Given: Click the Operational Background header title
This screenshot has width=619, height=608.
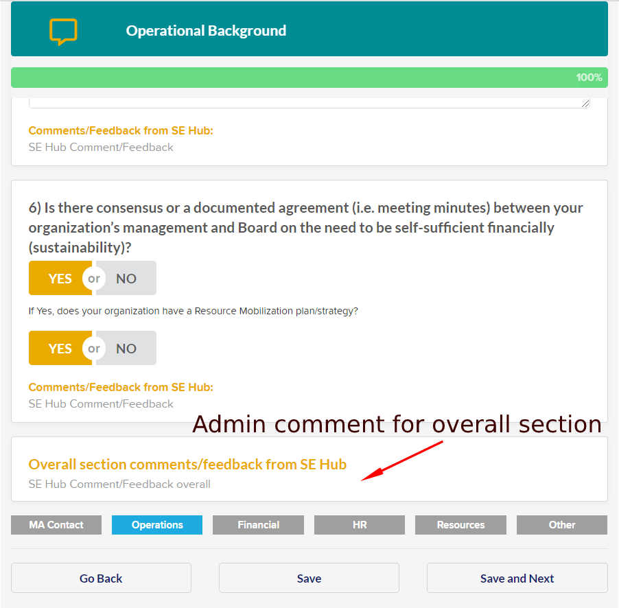Looking at the screenshot, I should coord(206,30).
